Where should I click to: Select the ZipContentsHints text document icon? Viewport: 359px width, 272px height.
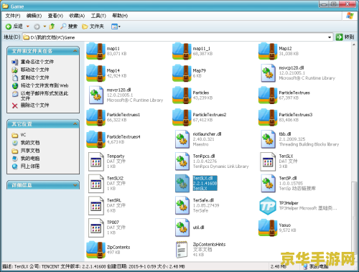[182, 250]
